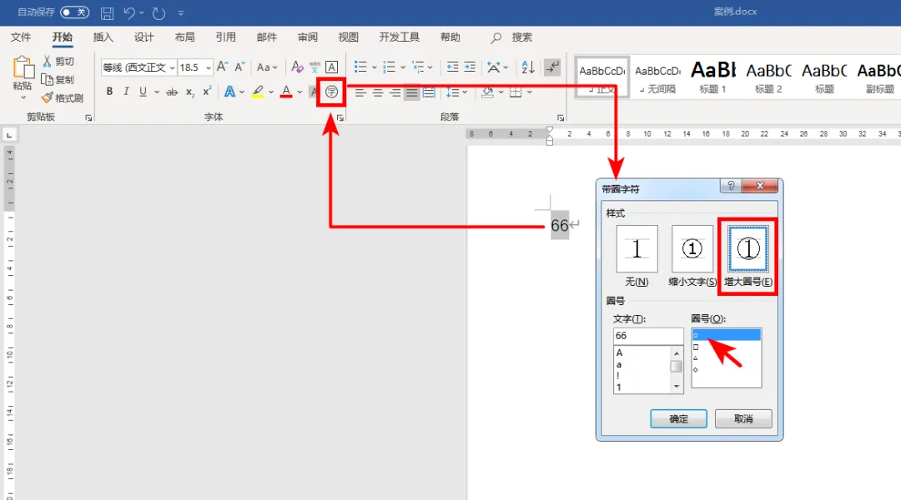Open the Chinese layout (A arrows) dropdown
The height and width of the screenshot is (500, 901).
click(x=497, y=67)
